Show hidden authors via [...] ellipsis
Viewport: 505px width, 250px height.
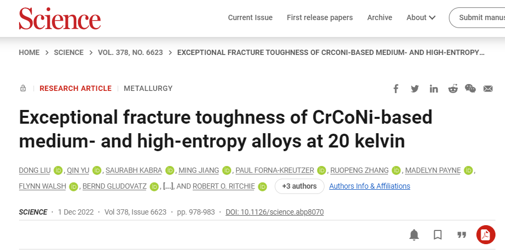point(168,186)
